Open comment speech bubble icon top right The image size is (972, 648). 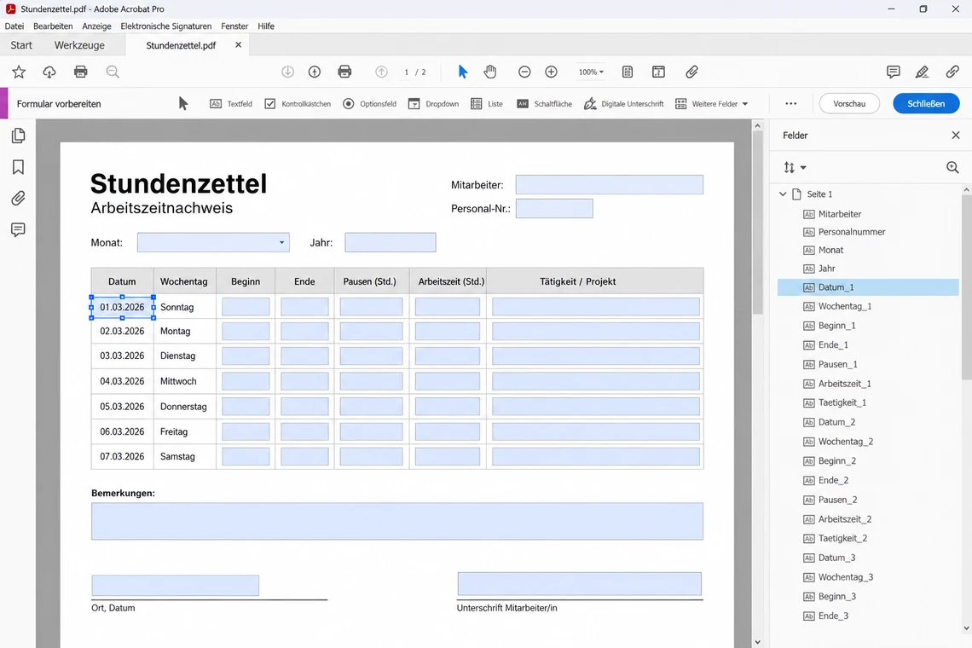(894, 72)
